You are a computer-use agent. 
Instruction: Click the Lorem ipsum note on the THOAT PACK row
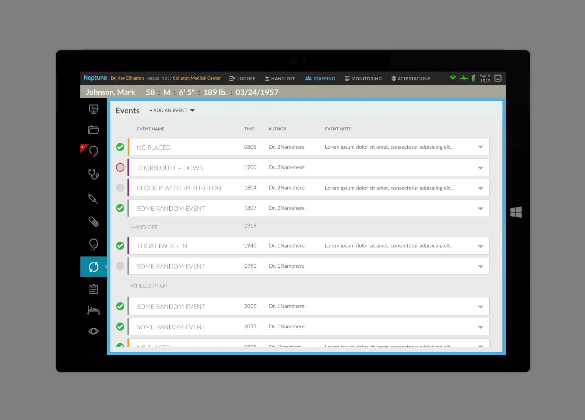point(389,246)
